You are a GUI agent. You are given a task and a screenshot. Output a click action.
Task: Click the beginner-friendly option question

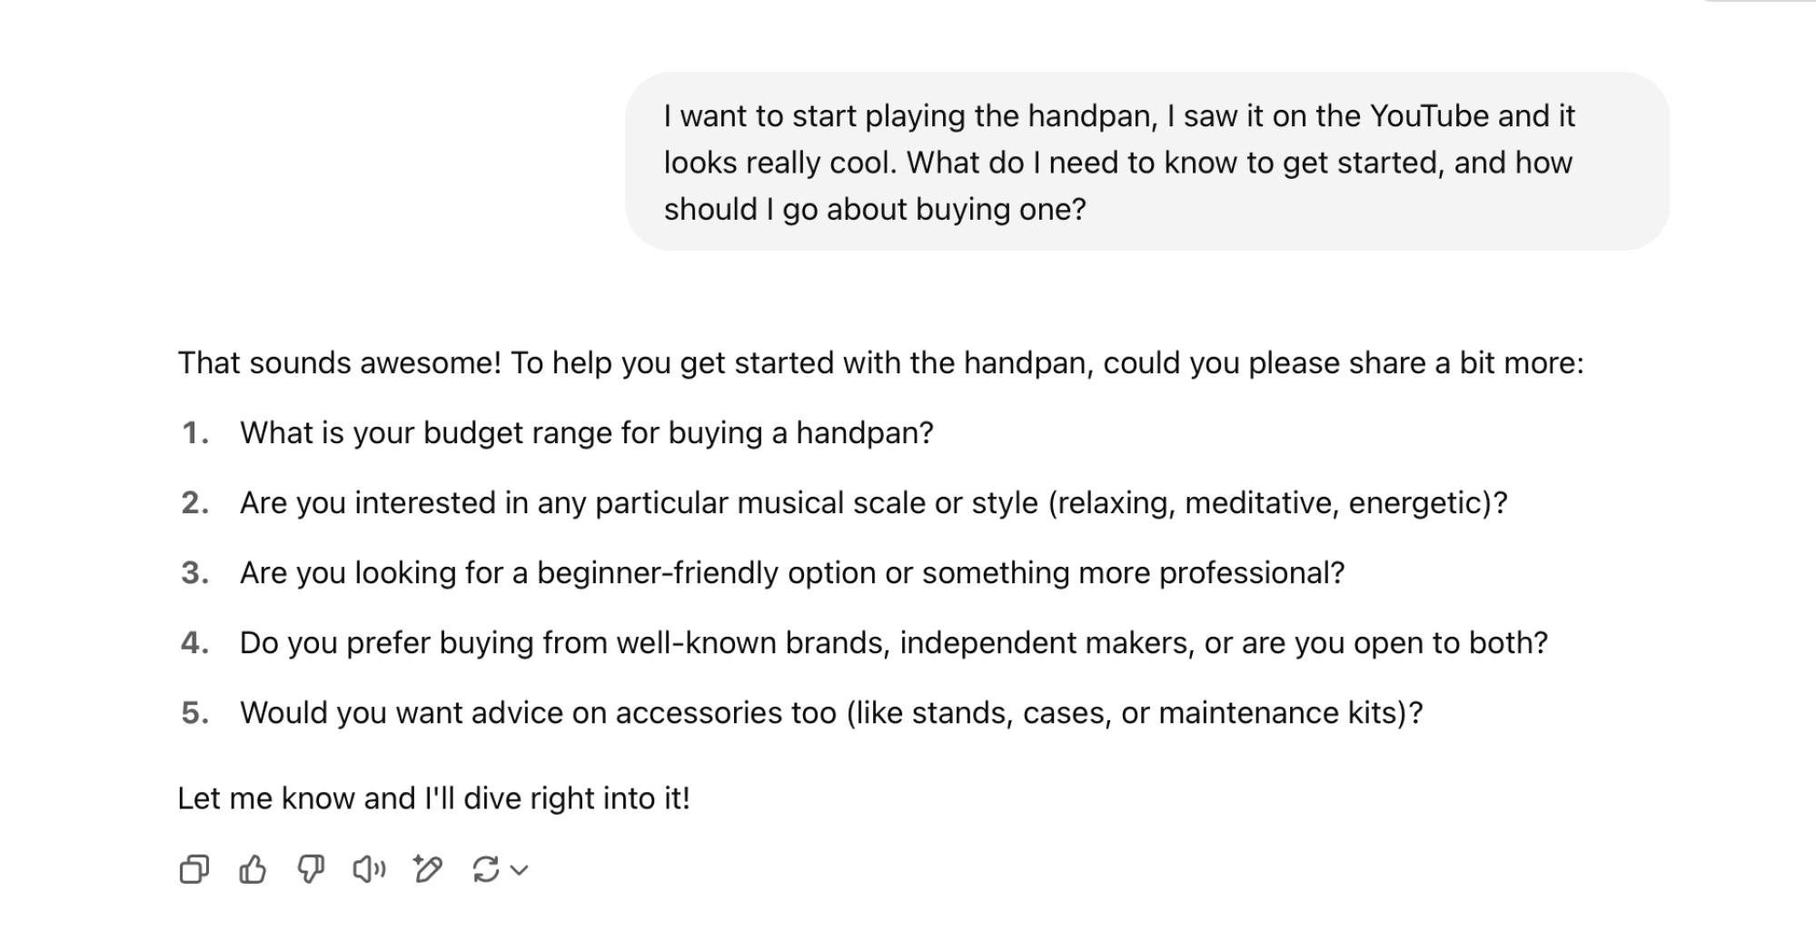tap(792, 572)
